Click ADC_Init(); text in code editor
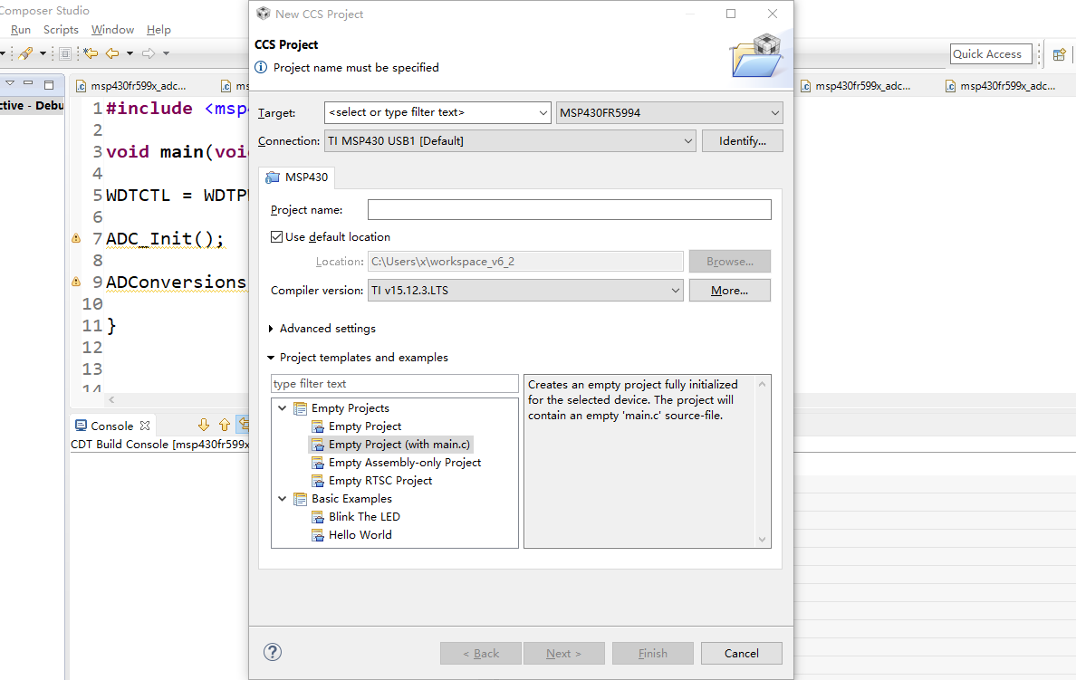This screenshot has height=680, width=1076. point(165,239)
